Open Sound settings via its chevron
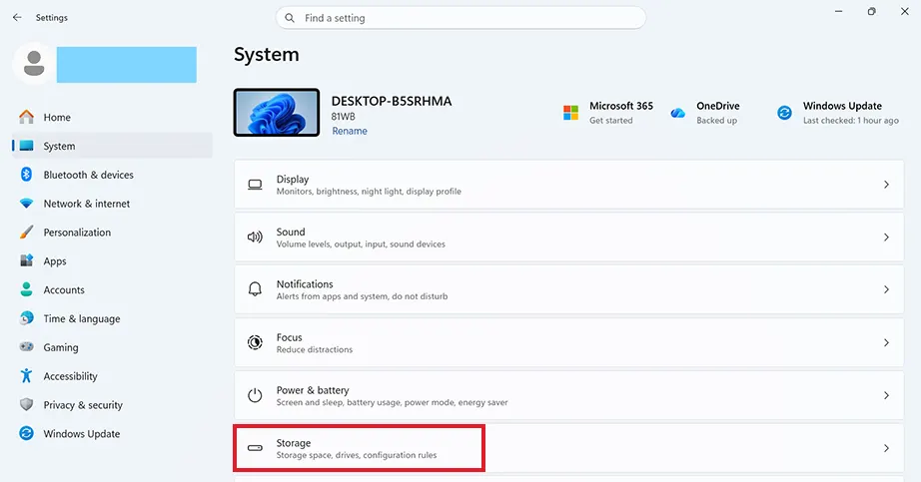 click(x=886, y=238)
